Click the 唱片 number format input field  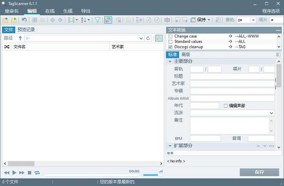[276, 20]
